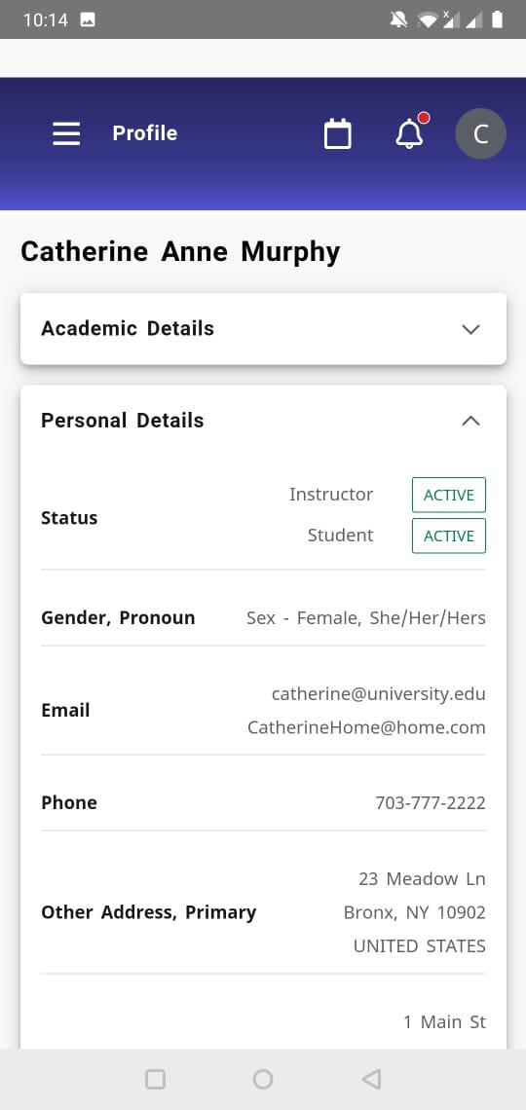Screen dimensions: 526x1110
Task: Tap Android home circle button
Action: (x=263, y=1079)
